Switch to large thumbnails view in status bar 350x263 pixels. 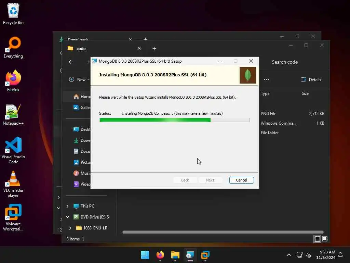click(x=325, y=239)
